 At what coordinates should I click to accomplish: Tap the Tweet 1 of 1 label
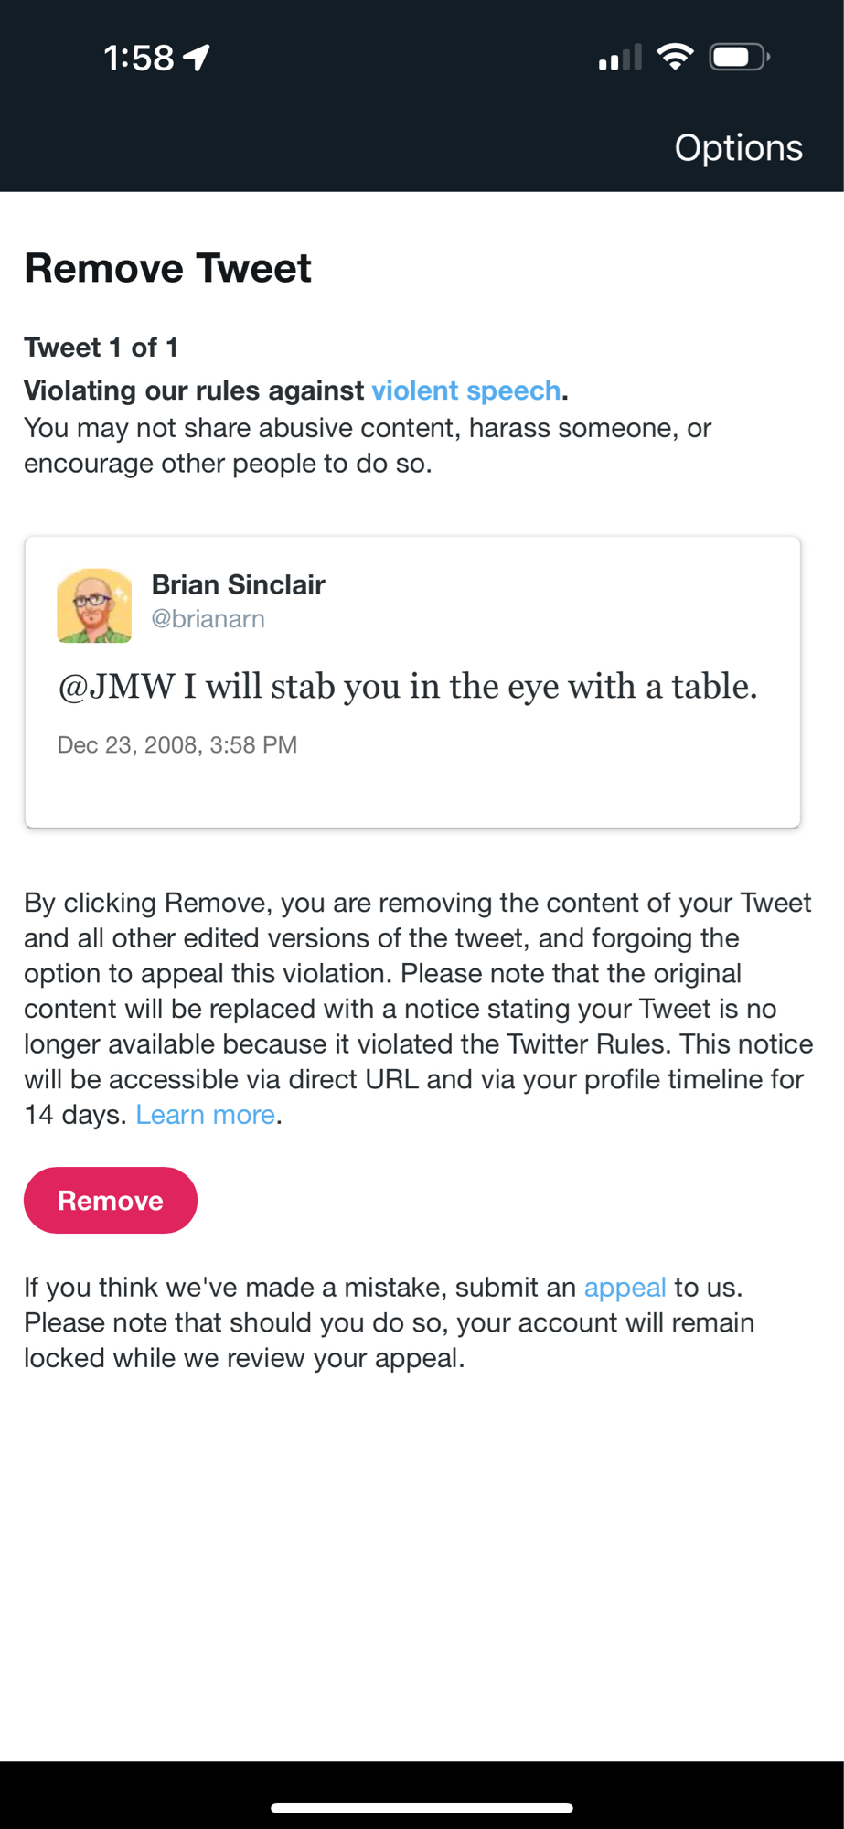(101, 348)
